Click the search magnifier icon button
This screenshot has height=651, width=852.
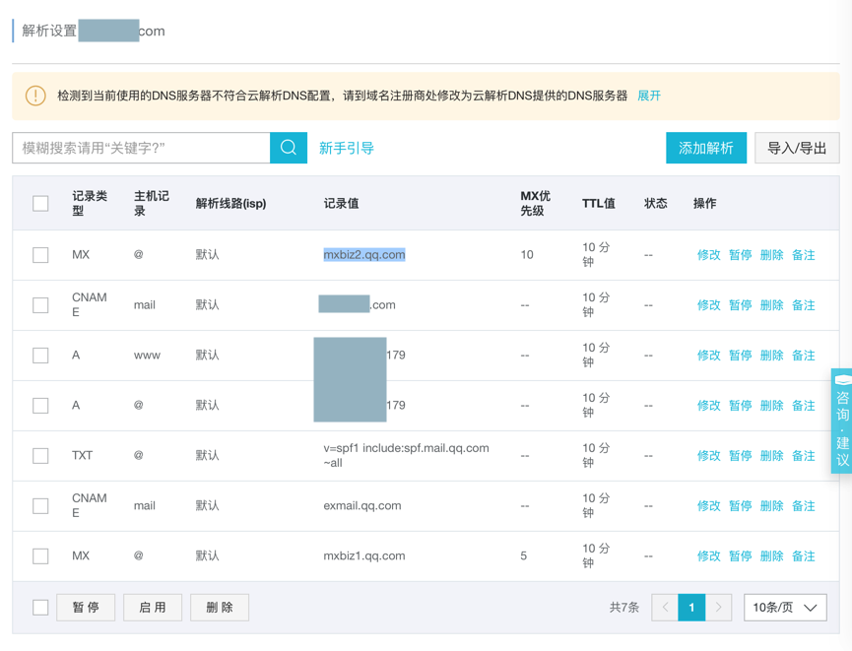289,148
